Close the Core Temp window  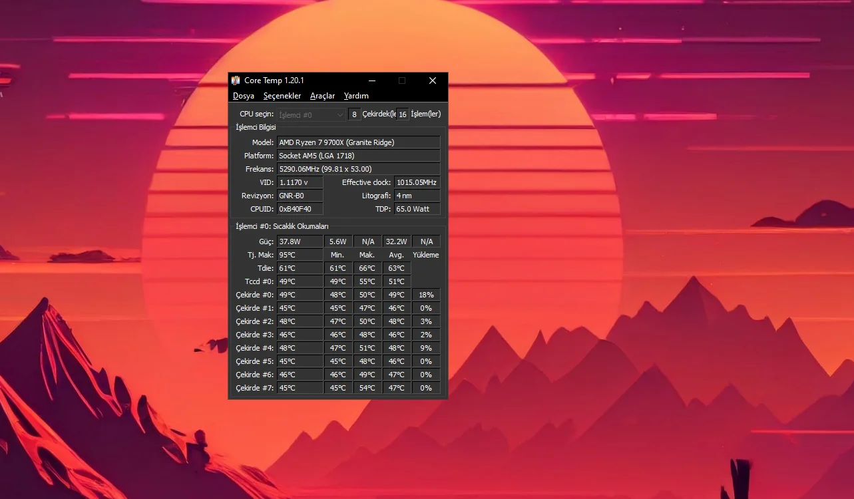click(433, 81)
